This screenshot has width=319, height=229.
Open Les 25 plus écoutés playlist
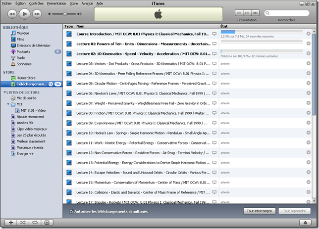(x=32, y=136)
